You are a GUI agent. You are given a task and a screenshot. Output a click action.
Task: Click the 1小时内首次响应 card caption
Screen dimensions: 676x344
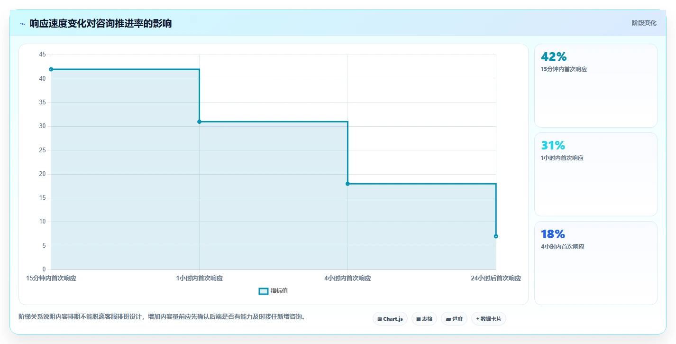(562, 158)
